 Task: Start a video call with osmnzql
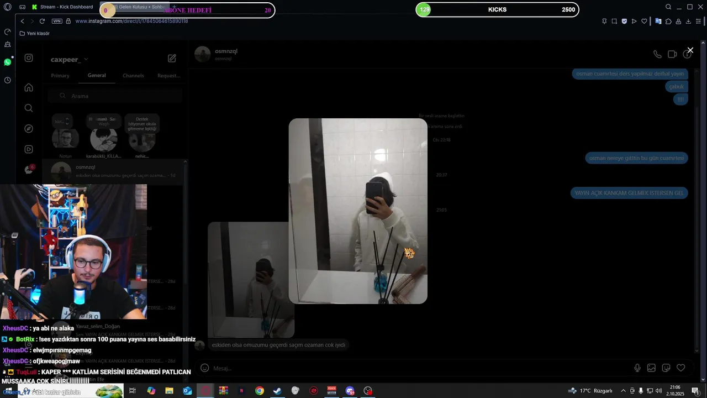coord(672,54)
